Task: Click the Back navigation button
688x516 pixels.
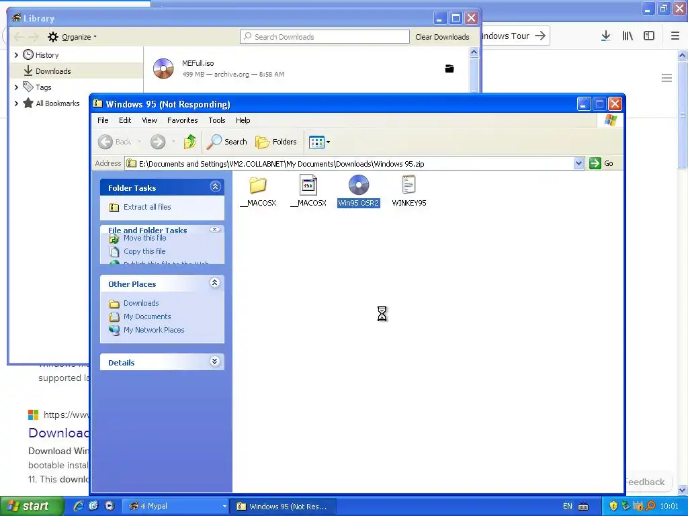Action: pos(114,142)
